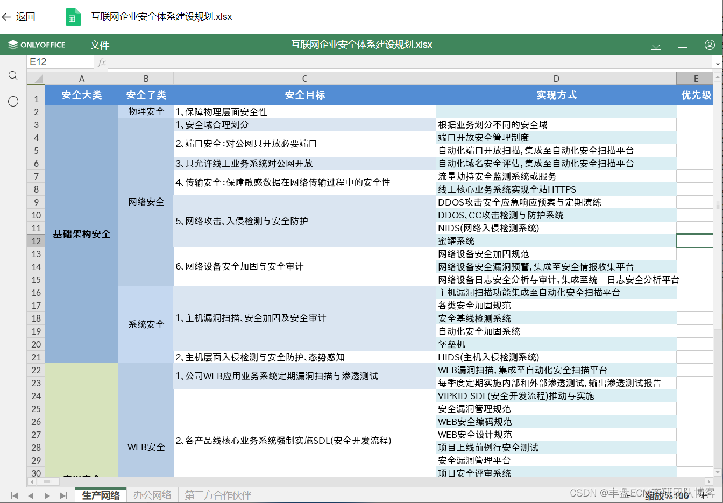723x503 pixels.
Task: Click cell '6、网络设备安全加固与安全审计'
Action: 304,267
